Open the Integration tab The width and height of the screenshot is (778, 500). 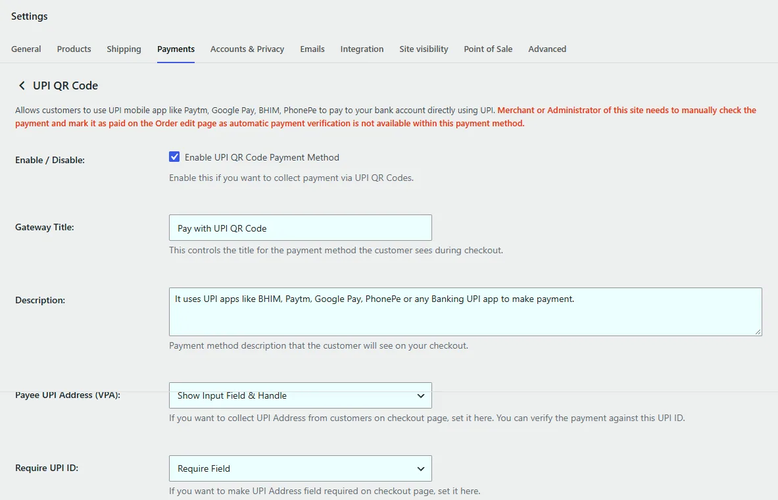(x=362, y=49)
